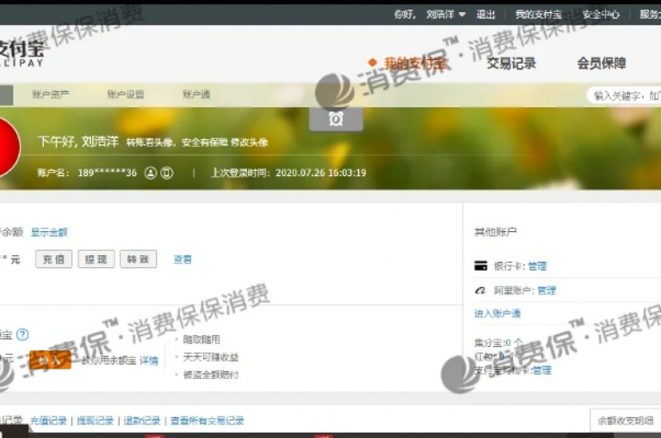
Task: Click the real-name verified person icon
Action: [x=151, y=173]
